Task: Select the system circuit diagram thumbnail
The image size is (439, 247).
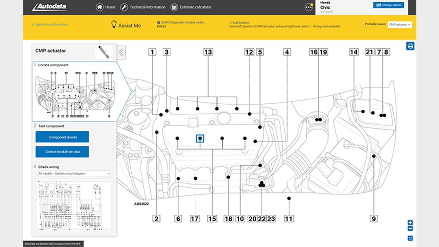Action: (74, 206)
